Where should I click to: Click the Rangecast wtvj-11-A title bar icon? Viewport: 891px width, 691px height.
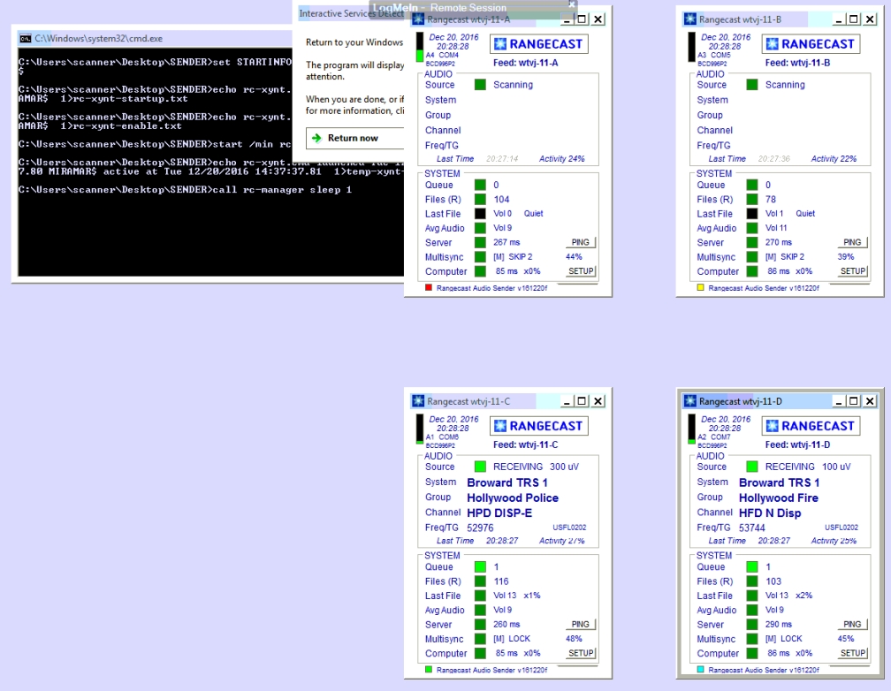tap(418, 19)
